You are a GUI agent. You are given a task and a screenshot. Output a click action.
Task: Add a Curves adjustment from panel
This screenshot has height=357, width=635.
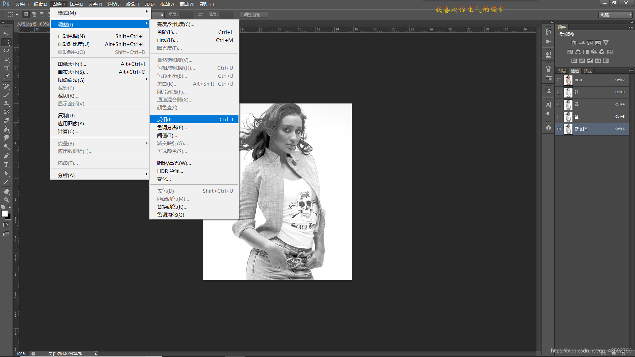[x=590, y=43]
